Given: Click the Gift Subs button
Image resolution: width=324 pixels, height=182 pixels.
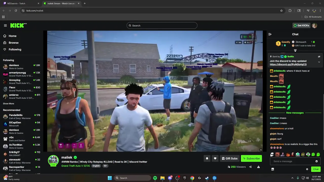Looking at the screenshot, I should tap(230, 158).
